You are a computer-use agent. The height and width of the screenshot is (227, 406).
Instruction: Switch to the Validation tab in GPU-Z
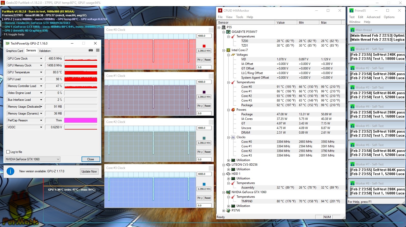pos(45,51)
